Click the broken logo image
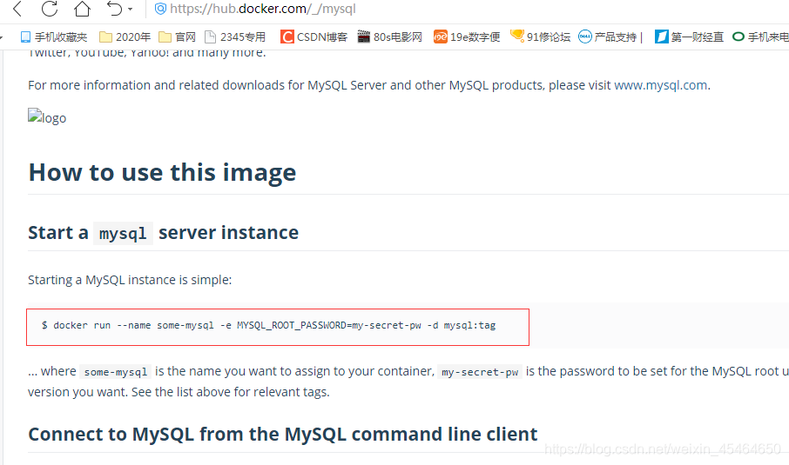The width and height of the screenshot is (789, 465). (x=47, y=116)
